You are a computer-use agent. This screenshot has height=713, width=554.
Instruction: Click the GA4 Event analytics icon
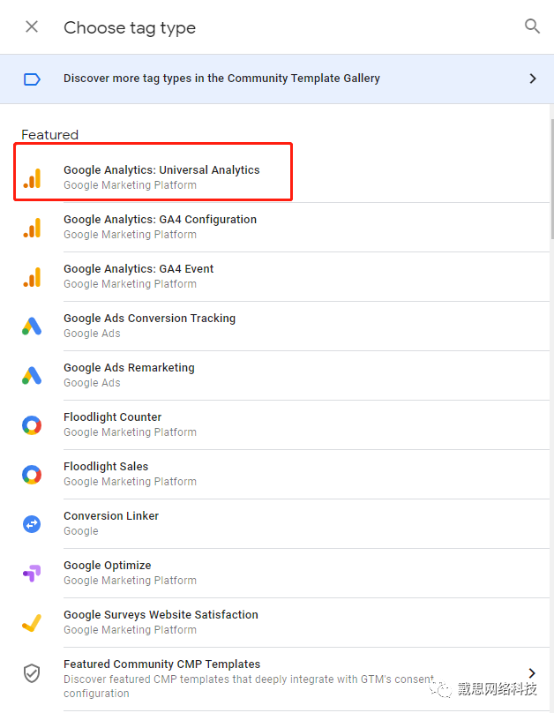tap(32, 277)
